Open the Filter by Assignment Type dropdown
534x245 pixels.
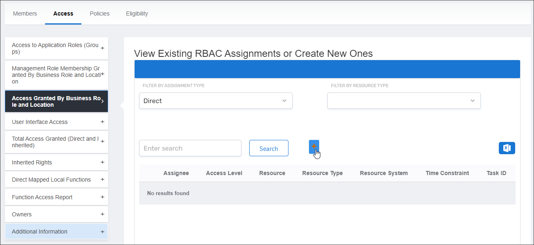[x=216, y=100]
